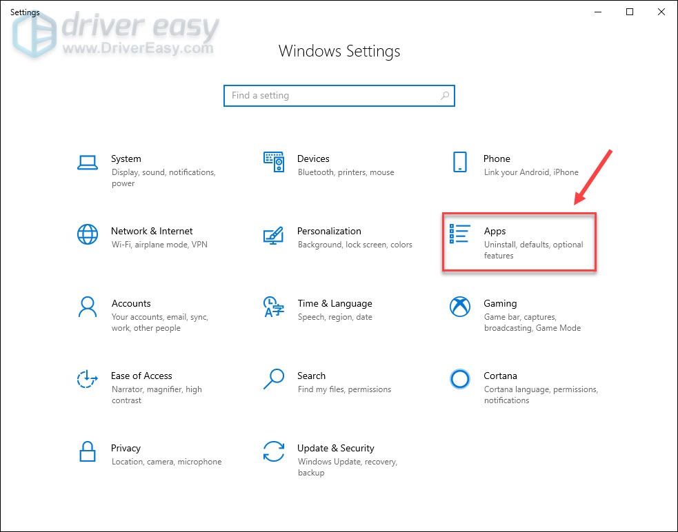Click 'Bluetooth, printers, mouse' text
The height and width of the screenshot is (532, 678).
[346, 172]
